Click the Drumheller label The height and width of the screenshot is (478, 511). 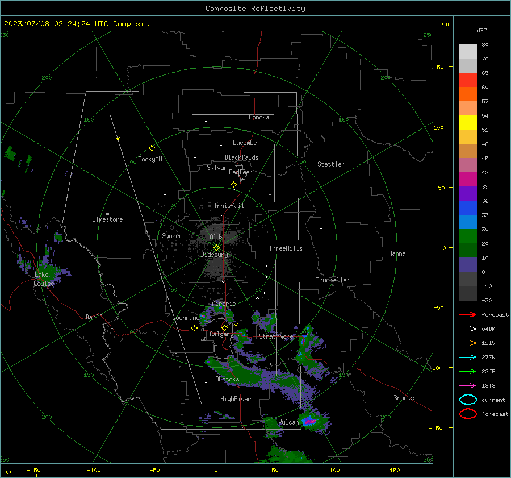pyautogui.click(x=333, y=280)
